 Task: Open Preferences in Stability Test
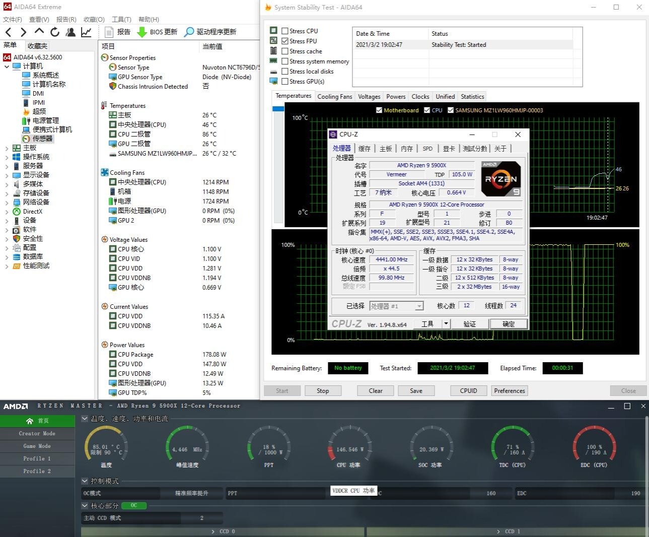(510, 390)
